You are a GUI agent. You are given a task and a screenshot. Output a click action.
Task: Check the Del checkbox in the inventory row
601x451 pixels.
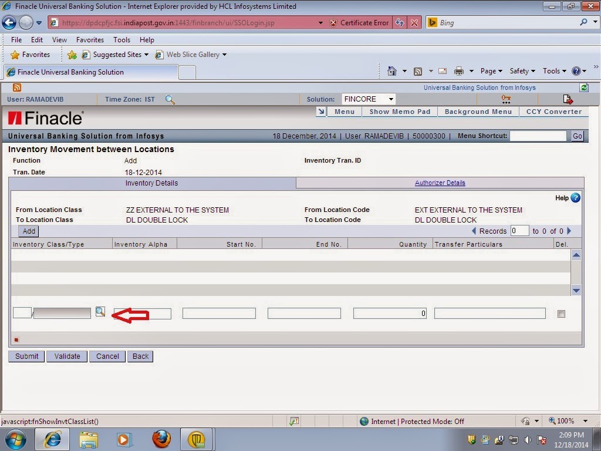click(x=561, y=314)
